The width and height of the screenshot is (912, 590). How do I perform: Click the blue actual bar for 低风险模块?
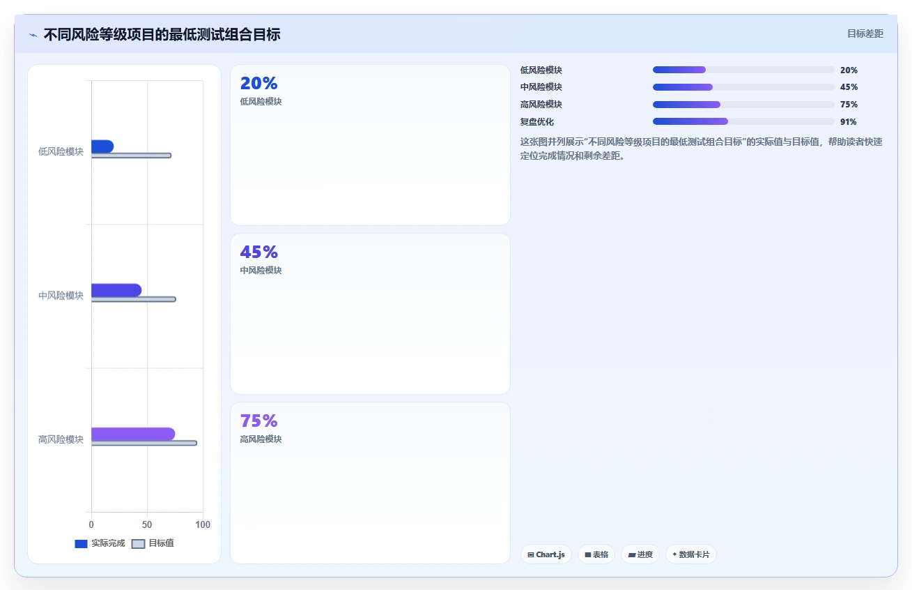(102, 146)
